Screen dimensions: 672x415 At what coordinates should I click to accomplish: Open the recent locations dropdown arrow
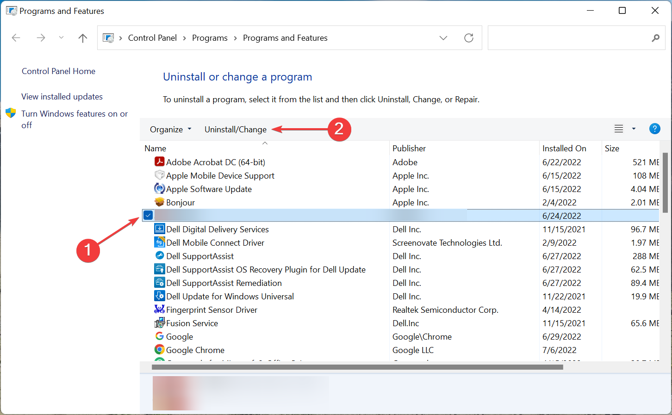[61, 38]
